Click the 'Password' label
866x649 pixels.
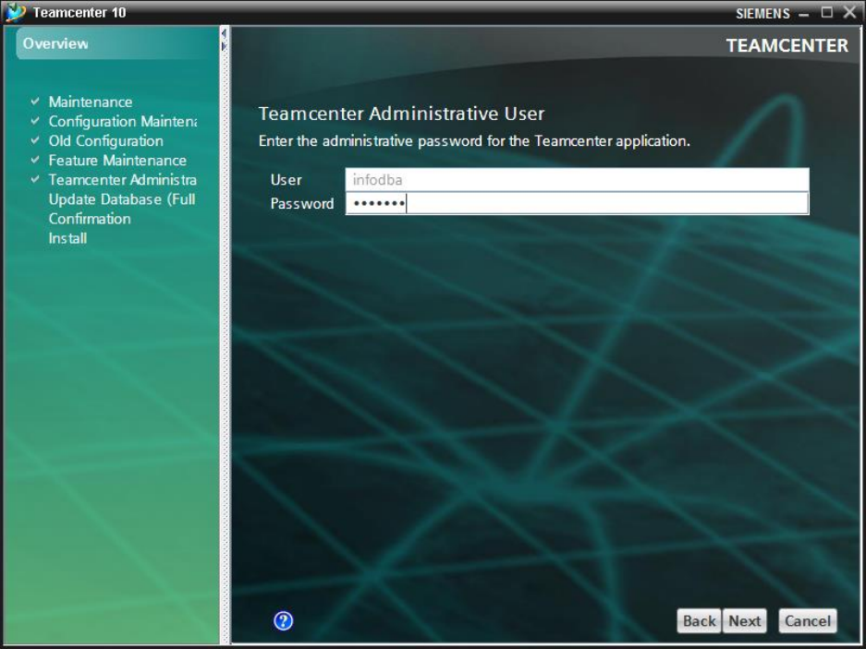(302, 204)
